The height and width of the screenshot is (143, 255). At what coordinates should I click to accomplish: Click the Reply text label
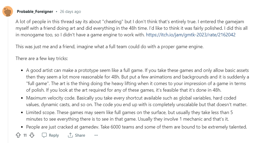(54, 135)
